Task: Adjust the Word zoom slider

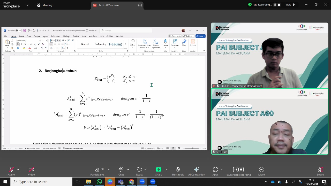Action: tap(193, 148)
